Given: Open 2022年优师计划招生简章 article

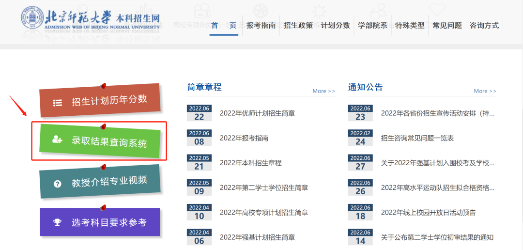Looking at the screenshot, I should (257, 113).
